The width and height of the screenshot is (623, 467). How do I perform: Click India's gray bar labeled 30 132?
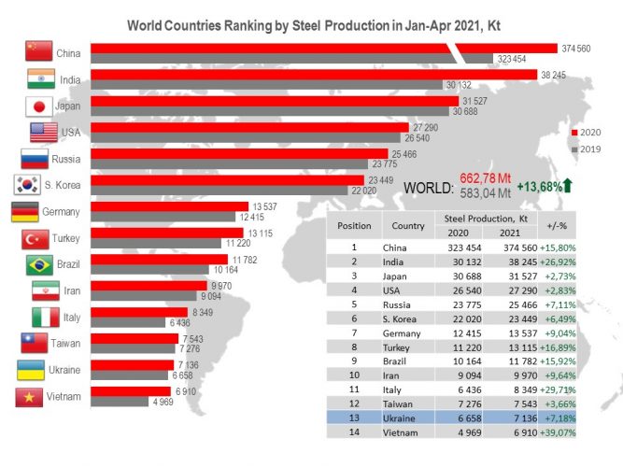pos(266,85)
